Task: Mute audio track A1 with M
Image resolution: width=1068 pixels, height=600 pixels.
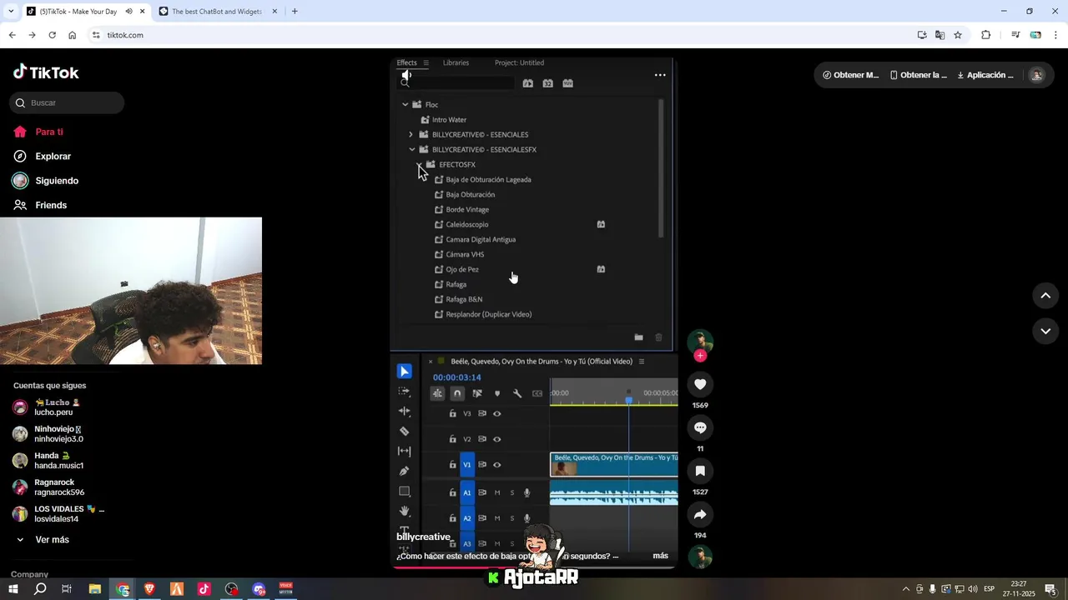Action: 497,492
